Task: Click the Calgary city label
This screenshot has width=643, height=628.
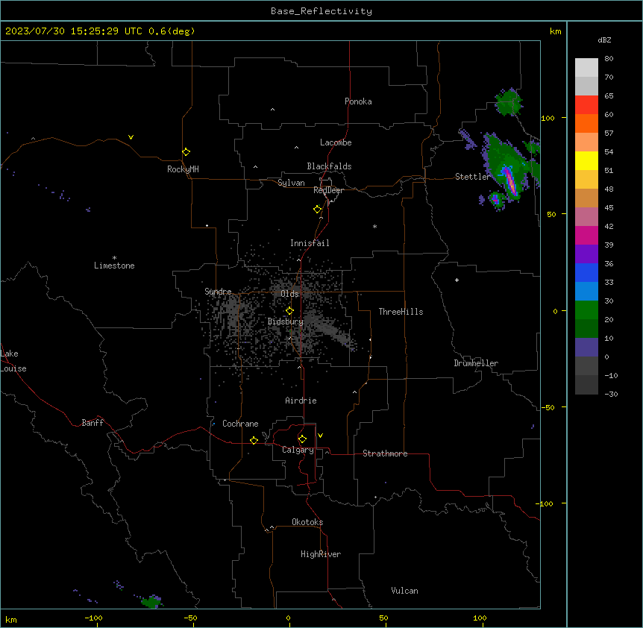Action: pos(298,450)
